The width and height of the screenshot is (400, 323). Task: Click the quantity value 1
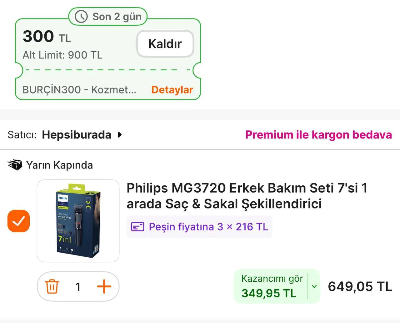coord(78,286)
